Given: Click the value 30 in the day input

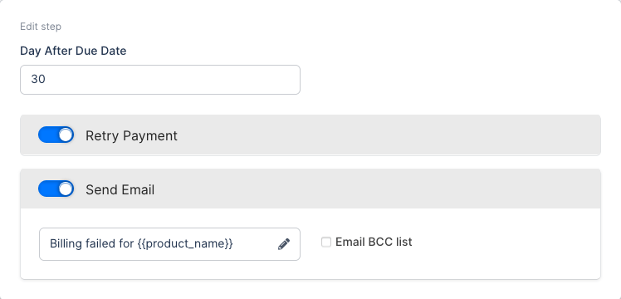Looking at the screenshot, I should click(38, 79).
